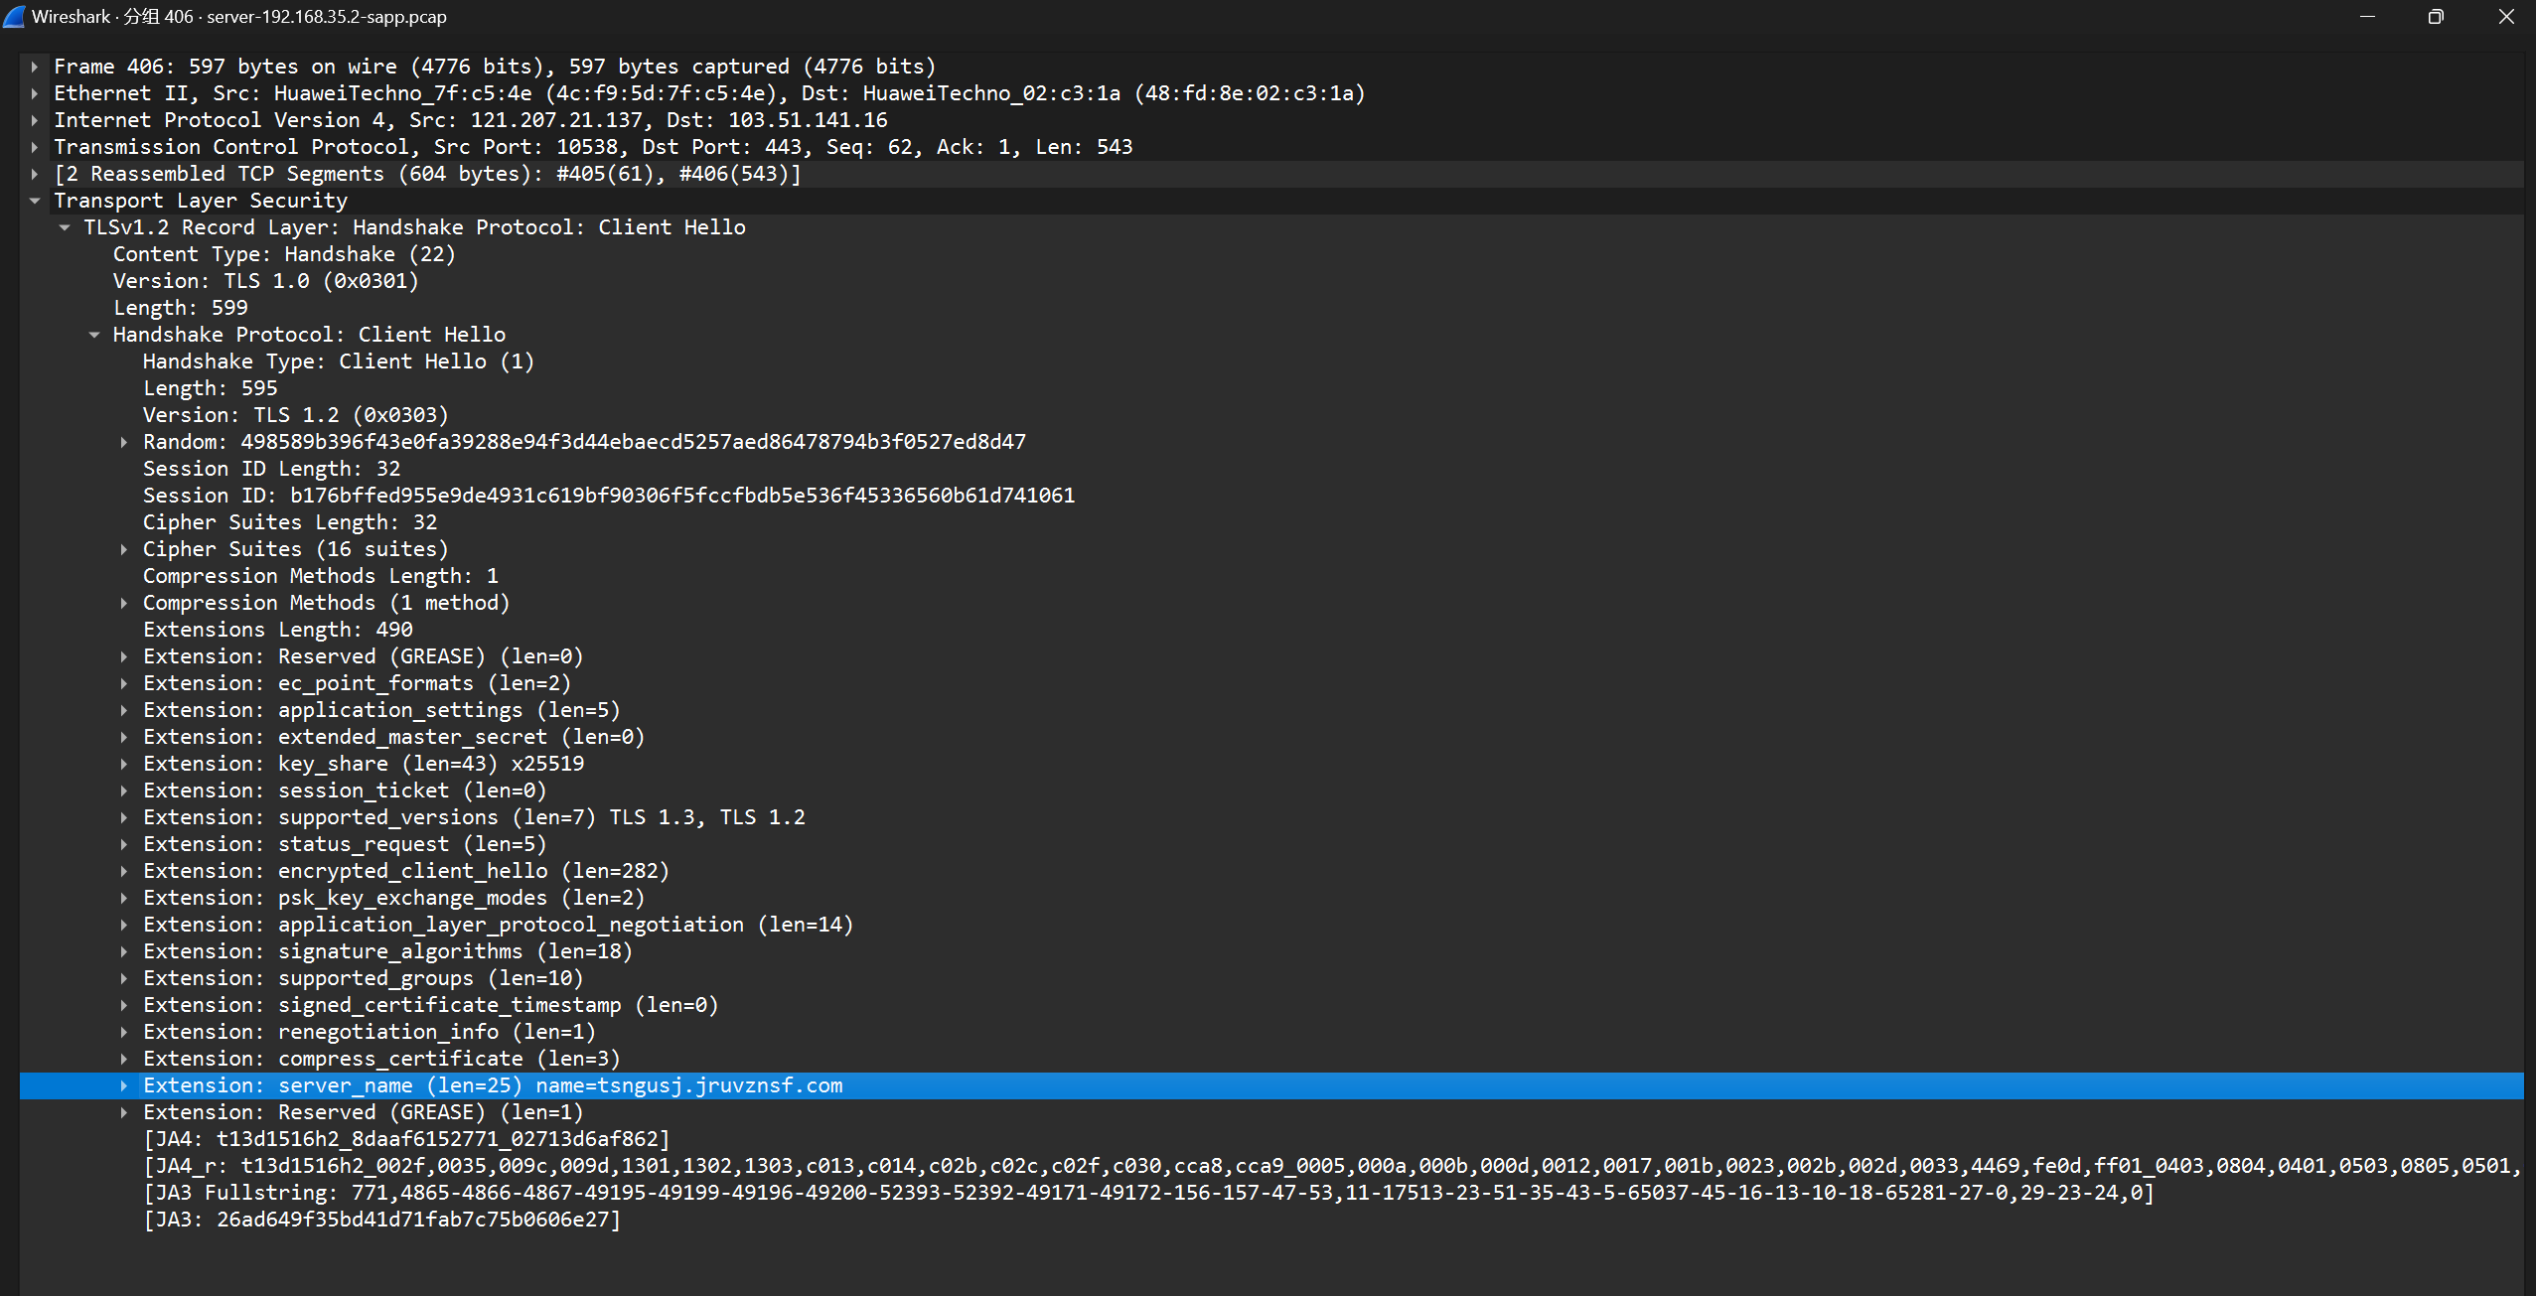
Task: Collapse Handshake Protocol: Client Hello node
Action: [94, 335]
